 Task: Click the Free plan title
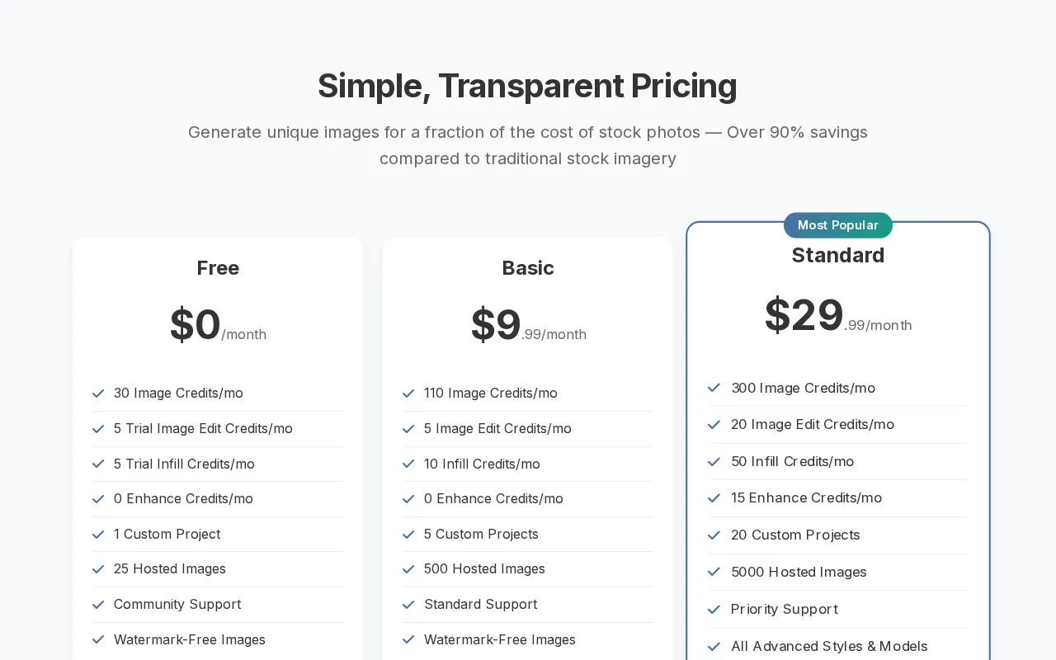tap(218, 268)
